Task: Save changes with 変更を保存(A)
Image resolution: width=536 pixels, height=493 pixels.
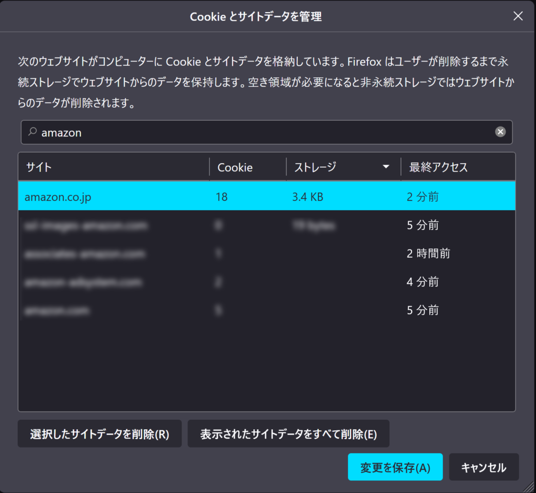Action: pyautogui.click(x=395, y=467)
